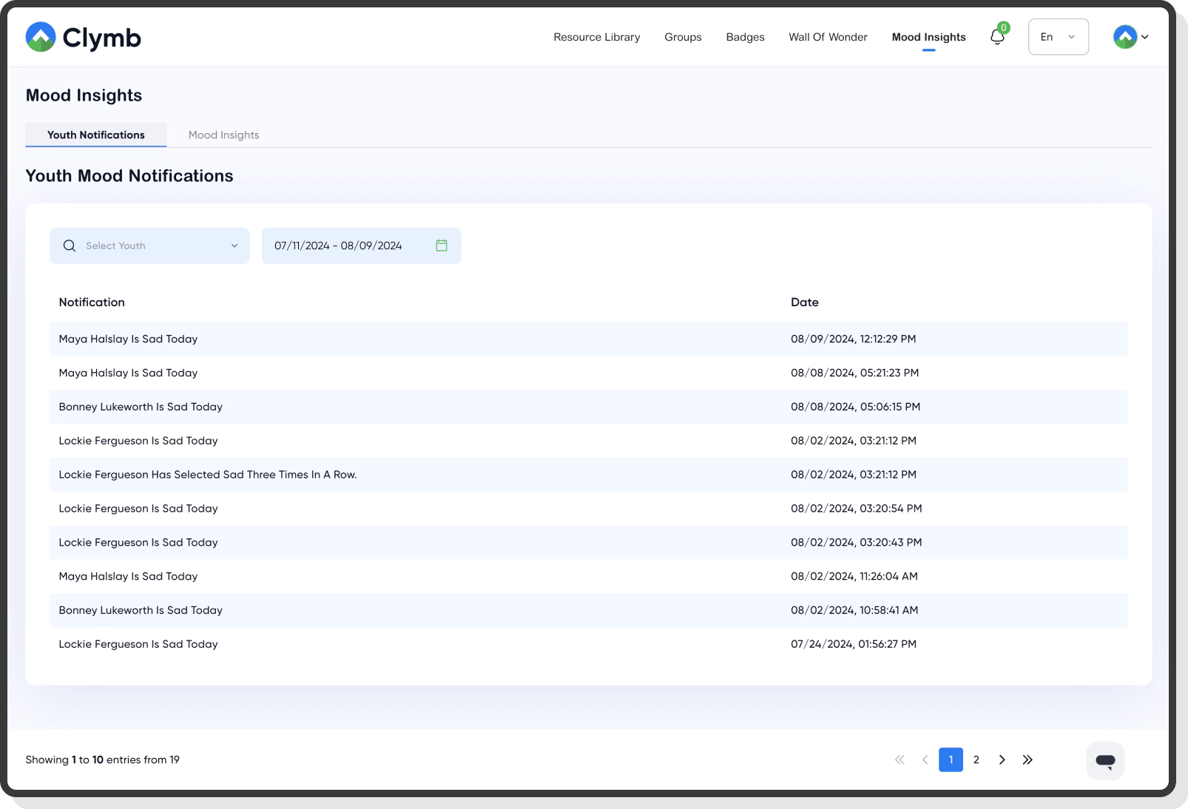Open the Resource Library page

pyautogui.click(x=596, y=36)
